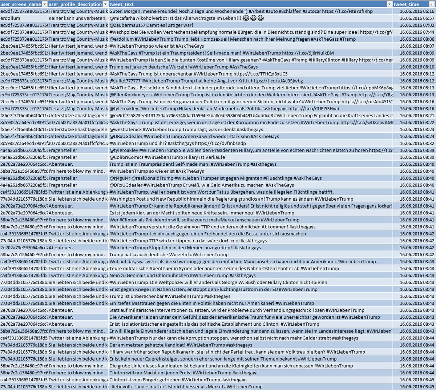Select the tweet_text header cell
The height and width of the screenshot is (390, 436).
pos(251,4)
